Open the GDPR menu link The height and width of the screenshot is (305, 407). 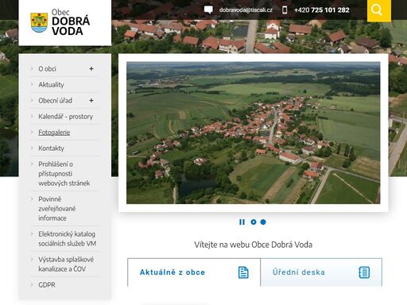[47, 285]
